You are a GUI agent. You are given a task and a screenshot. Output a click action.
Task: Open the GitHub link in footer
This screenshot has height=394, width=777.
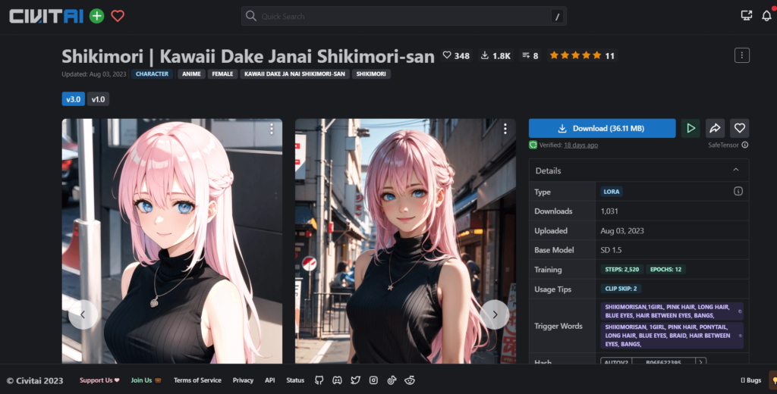coord(319,380)
